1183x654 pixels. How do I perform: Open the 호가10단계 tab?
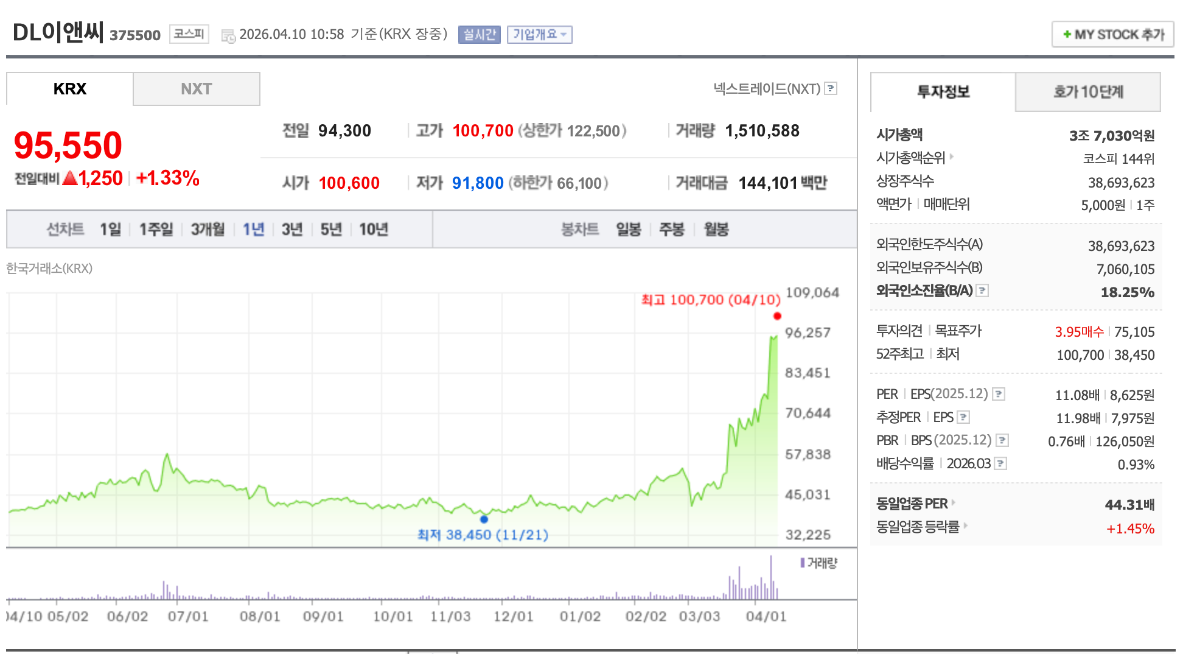tap(1088, 91)
